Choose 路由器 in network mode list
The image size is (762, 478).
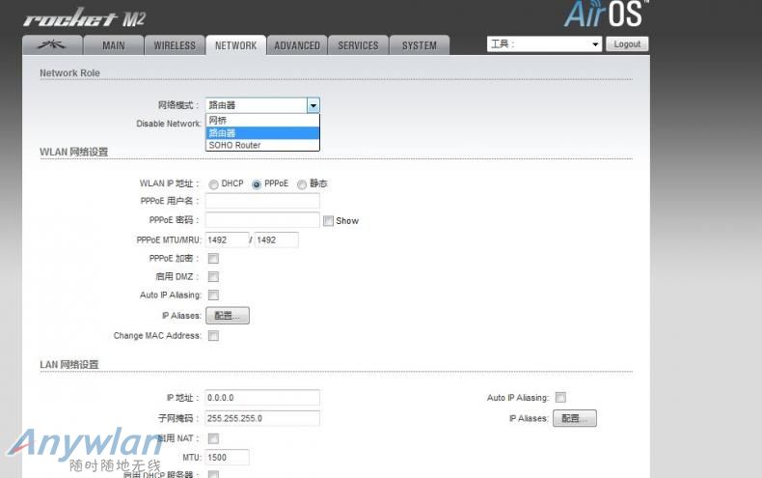(262, 133)
